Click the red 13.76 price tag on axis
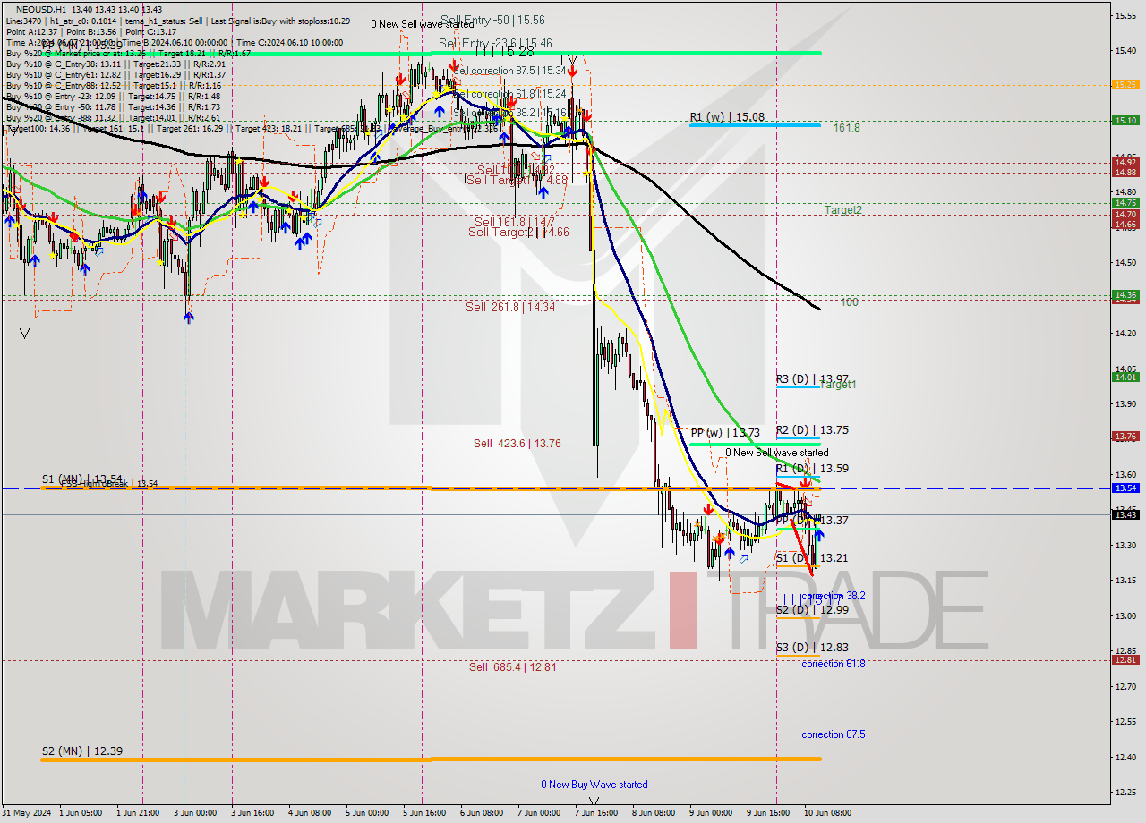Viewport: 1146px width, 823px height. [x=1125, y=437]
